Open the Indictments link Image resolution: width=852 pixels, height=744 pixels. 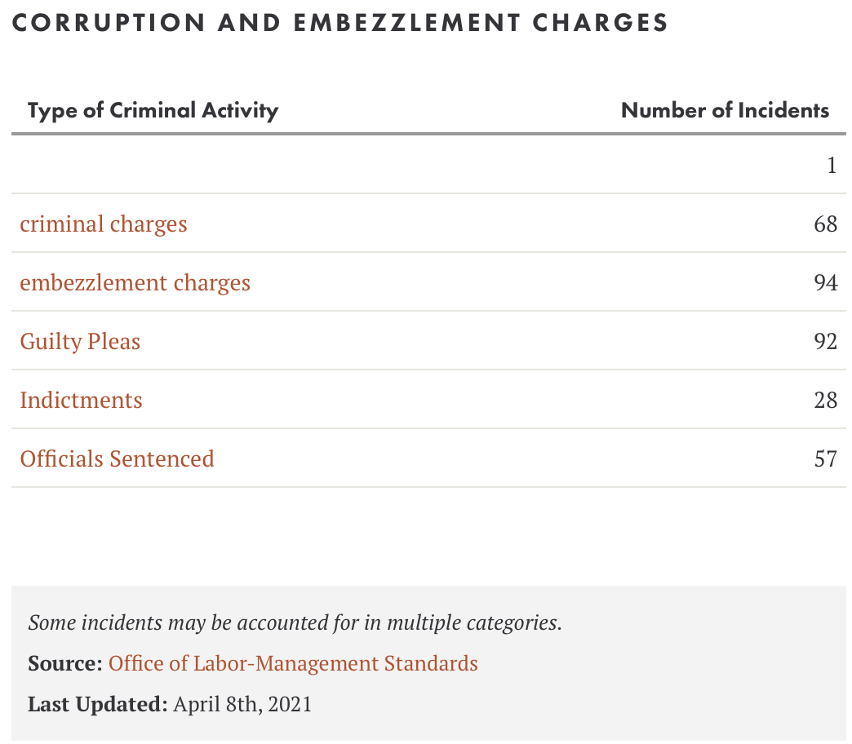(x=81, y=401)
